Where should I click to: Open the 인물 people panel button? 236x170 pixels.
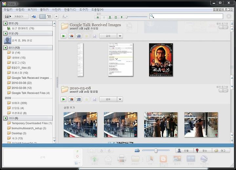184,150
